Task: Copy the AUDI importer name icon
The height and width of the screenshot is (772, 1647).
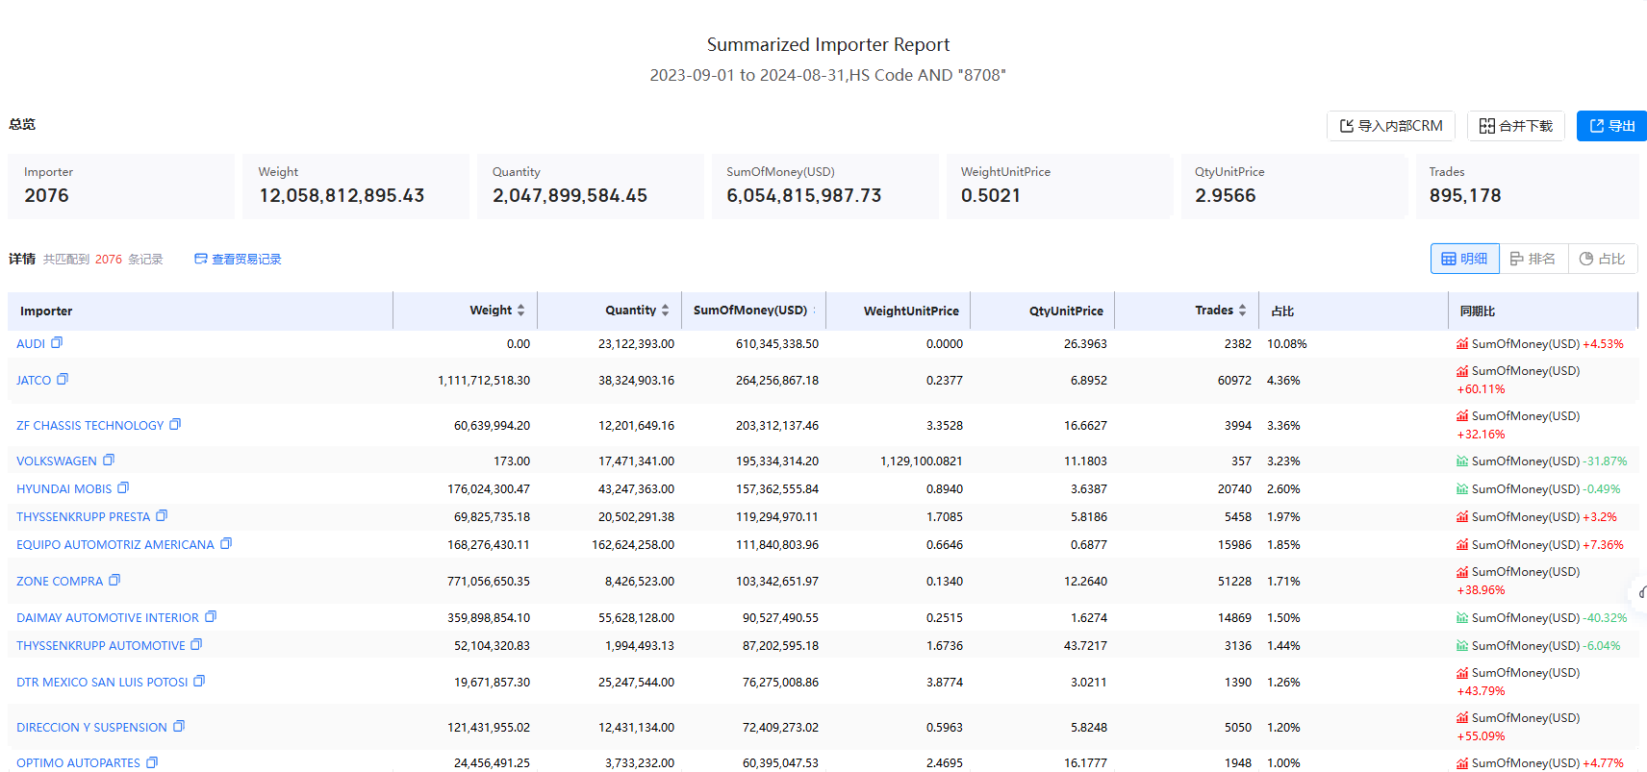Action: point(57,342)
